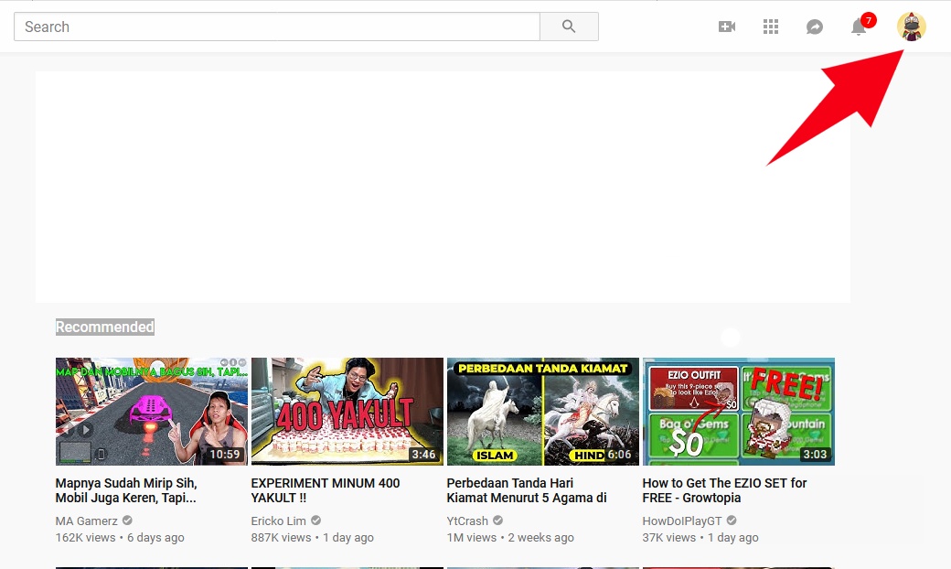This screenshot has height=569, width=951.
Task: Click inside the Search text field
Action: click(x=276, y=27)
